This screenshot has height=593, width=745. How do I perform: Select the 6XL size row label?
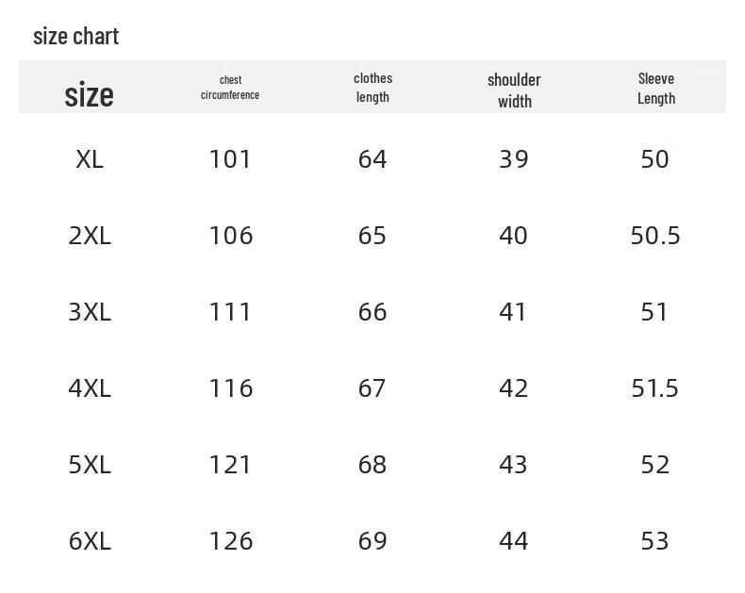[x=90, y=541]
